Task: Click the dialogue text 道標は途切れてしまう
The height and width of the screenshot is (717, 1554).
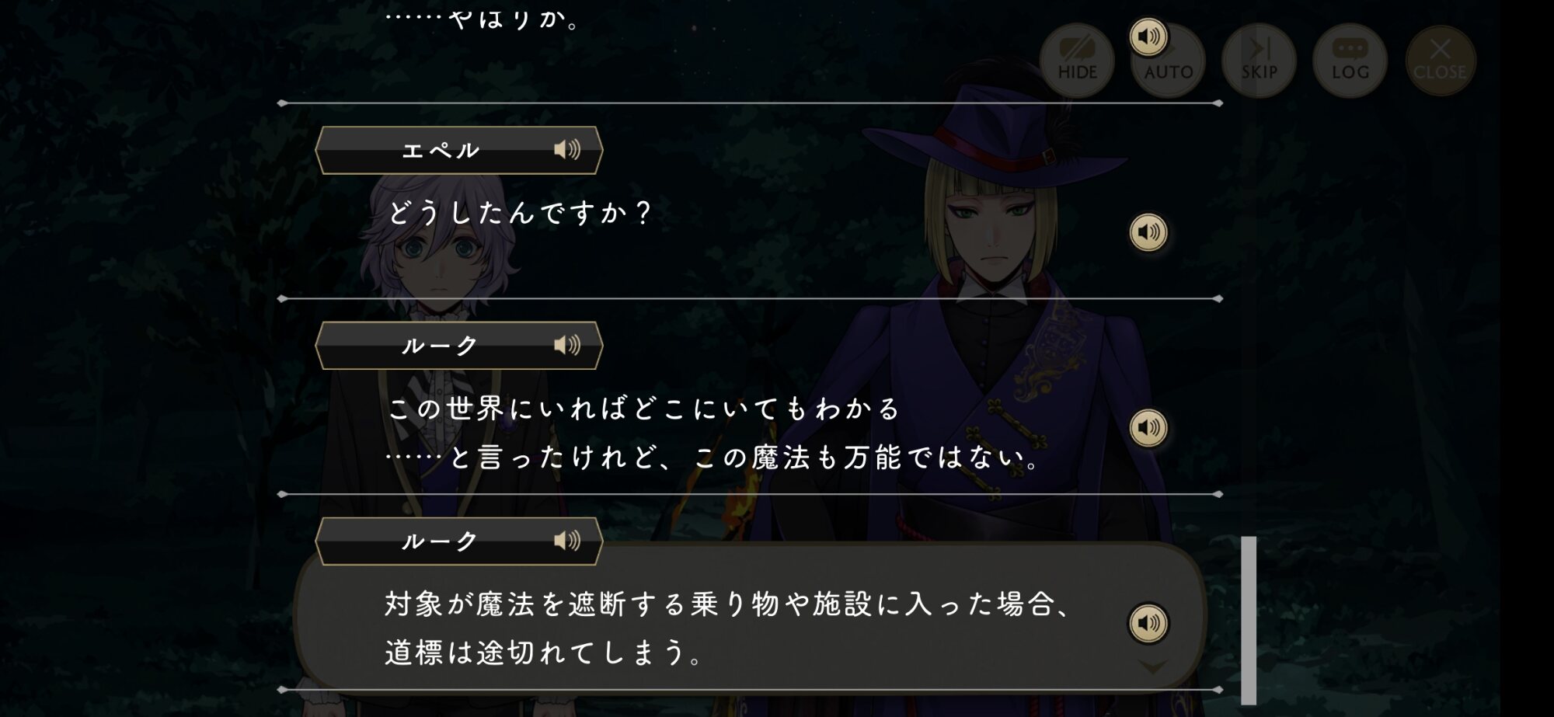Action: pos(544,652)
